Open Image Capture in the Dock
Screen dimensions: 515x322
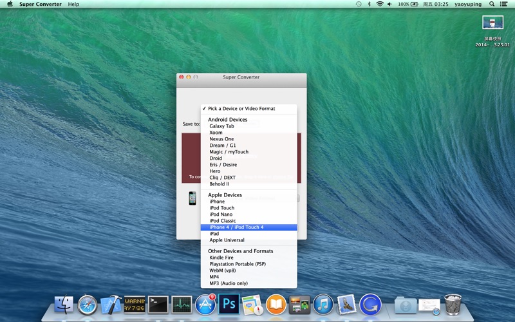[x=299, y=305]
